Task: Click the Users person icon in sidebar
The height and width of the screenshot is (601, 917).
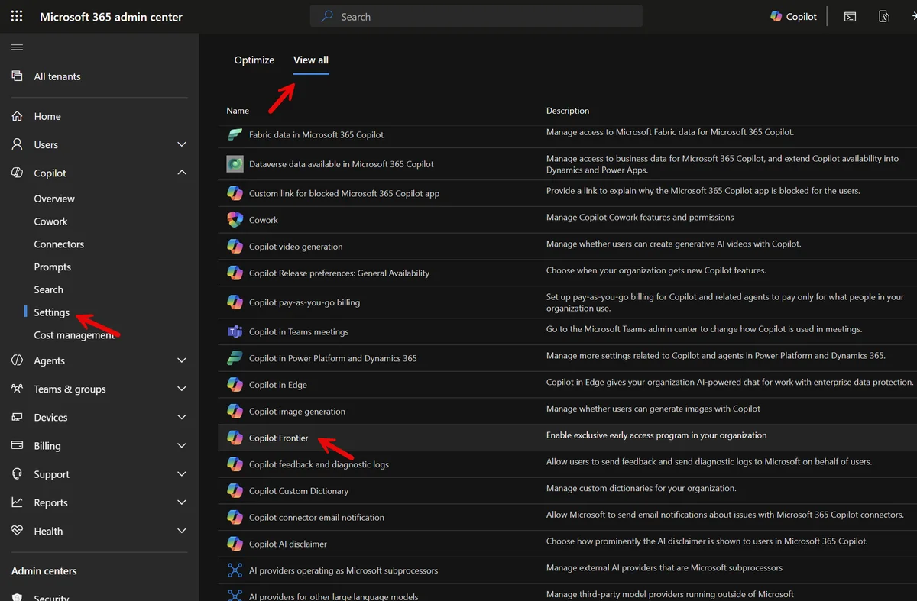Action: click(17, 144)
